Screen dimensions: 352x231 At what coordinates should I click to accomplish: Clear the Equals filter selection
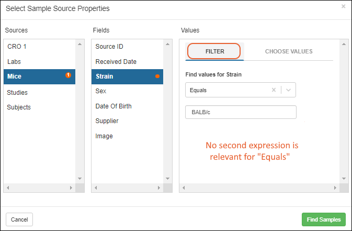[x=274, y=90]
